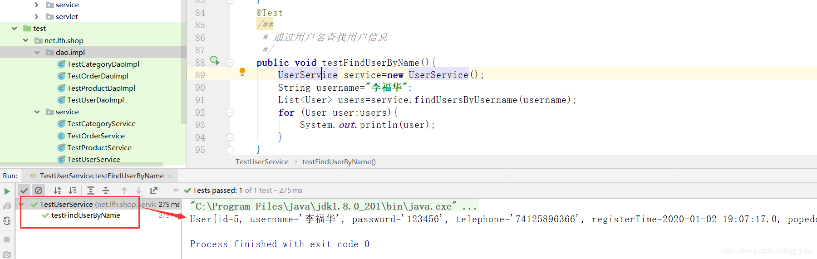Click fold end marker at line 94
The height and width of the screenshot is (259, 817).
[230, 137]
